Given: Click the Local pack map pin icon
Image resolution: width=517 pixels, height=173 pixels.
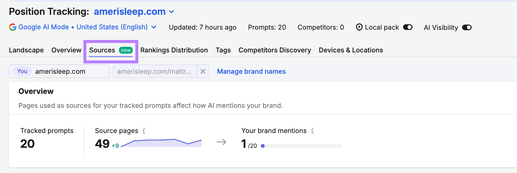Looking at the screenshot, I should (x=359, y=27).
